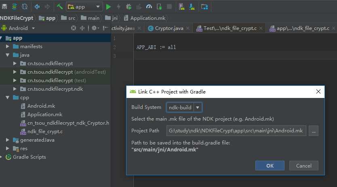Select Application.mk in the project tree
337x187 pixels.
pyautogui.click(x=41, y=115)
